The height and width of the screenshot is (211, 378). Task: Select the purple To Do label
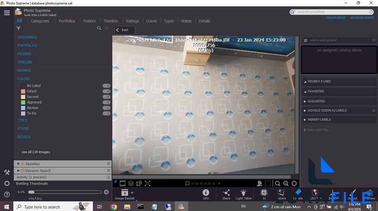31,114
